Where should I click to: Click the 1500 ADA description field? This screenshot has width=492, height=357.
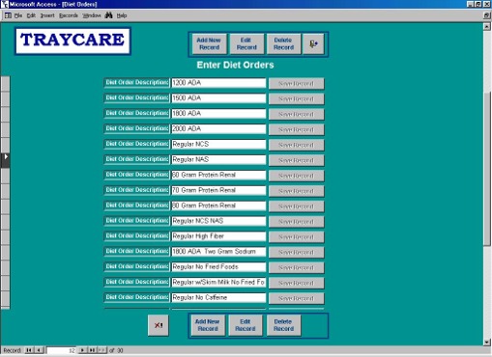click(218, 98)
